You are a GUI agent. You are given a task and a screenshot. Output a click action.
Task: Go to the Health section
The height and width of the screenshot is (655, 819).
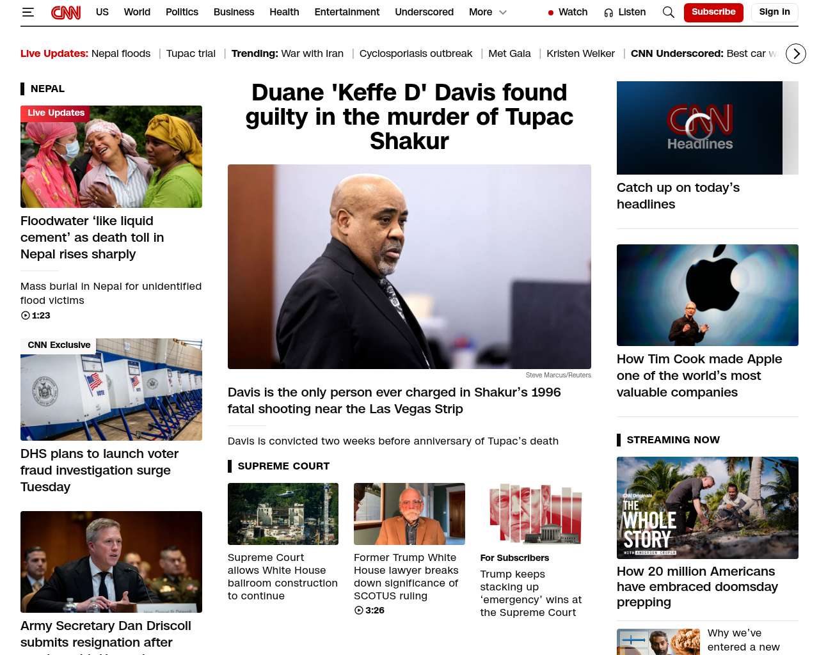pyautogui.click(x=284, y=12)
